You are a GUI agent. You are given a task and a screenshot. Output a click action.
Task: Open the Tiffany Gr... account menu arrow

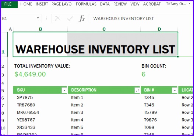[x=190, y=4]
